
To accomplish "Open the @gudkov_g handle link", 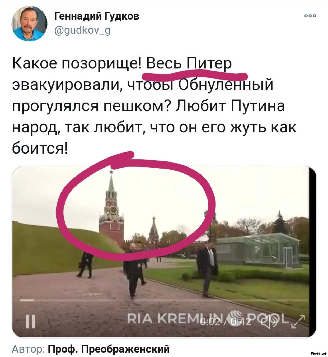I will pyautogui.click(x=82, y=31).
